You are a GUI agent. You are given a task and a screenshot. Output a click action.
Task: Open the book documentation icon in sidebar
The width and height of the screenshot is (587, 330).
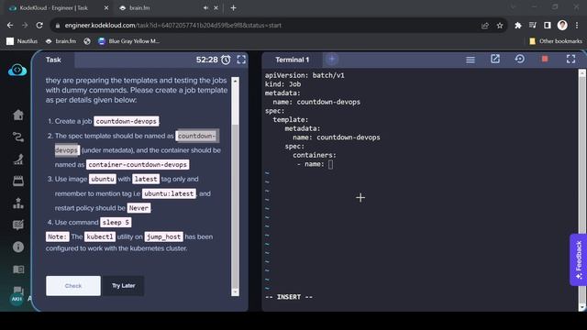[x=18, y=269]
